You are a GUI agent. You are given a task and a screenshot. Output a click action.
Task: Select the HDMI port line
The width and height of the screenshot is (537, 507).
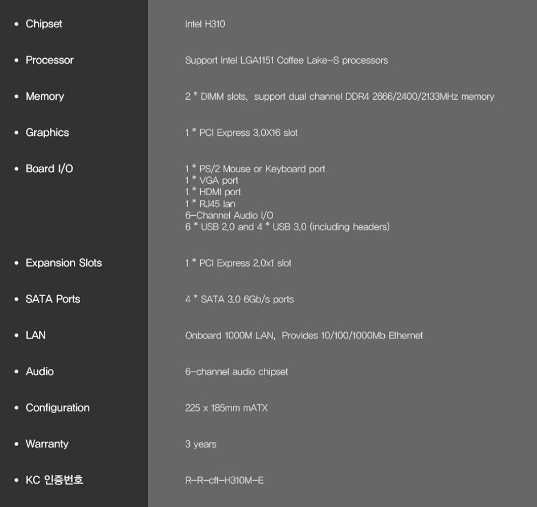tap(213, 192)
